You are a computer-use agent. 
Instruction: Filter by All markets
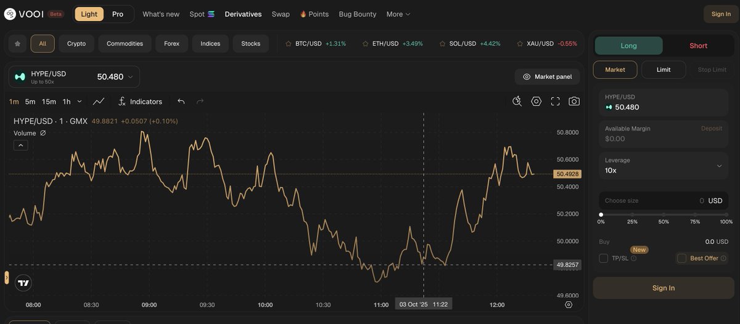tap(43, 44)
